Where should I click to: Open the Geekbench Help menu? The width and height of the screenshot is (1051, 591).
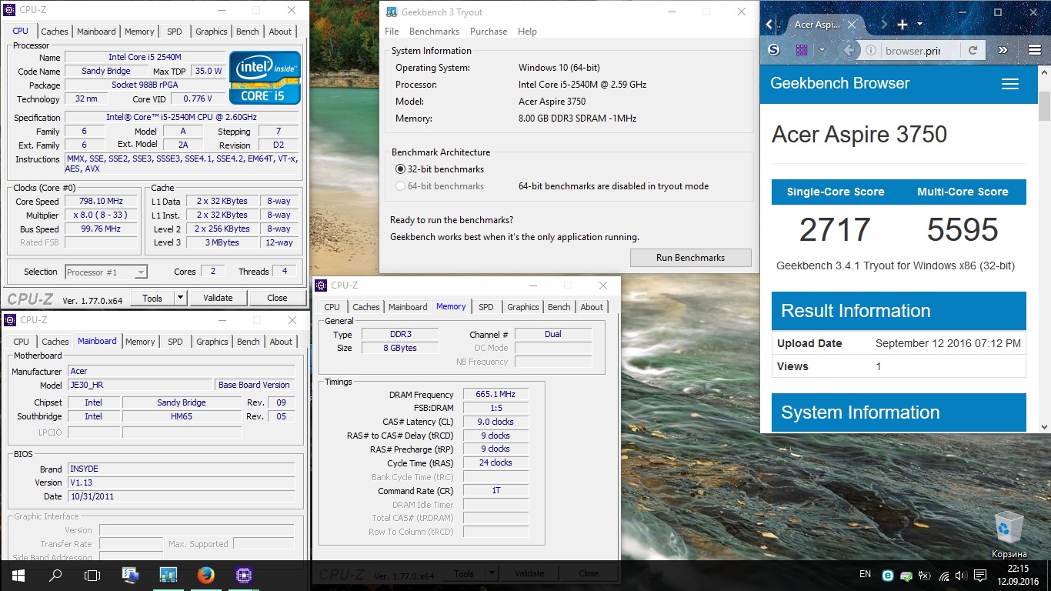[527, 32]
